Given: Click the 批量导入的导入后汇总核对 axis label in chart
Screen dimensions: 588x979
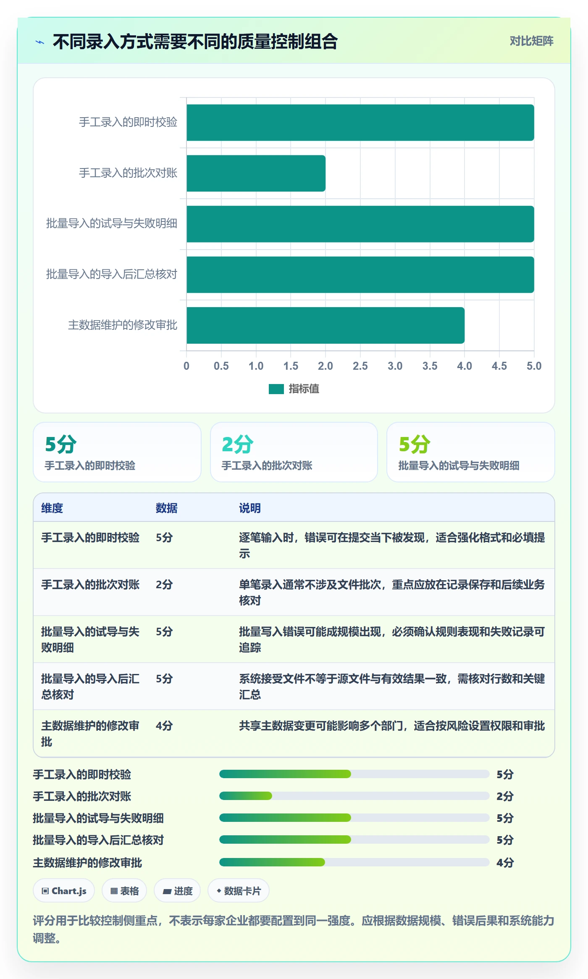Looking at the screenshot, I should 112,274.
